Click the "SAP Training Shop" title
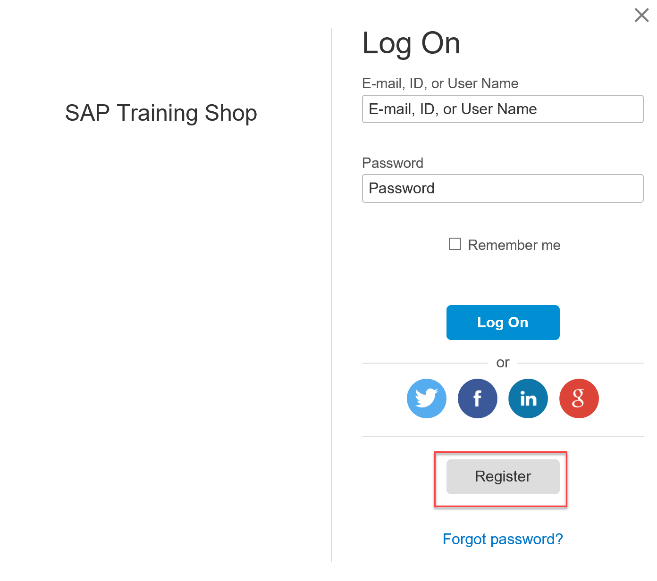Screen dimensions: 657x581 click(x=161, y=113)
